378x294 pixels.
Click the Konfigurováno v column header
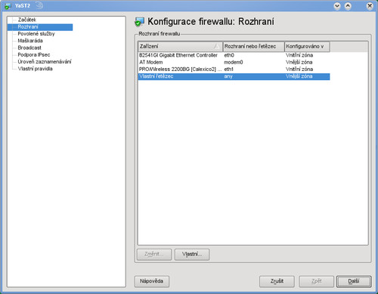coord(307,47)
